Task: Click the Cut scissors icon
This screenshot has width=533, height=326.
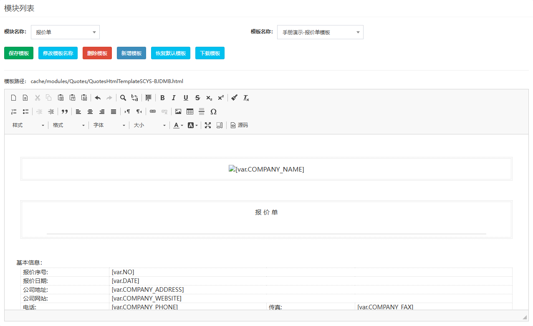Action: click(x=37, y=98)
